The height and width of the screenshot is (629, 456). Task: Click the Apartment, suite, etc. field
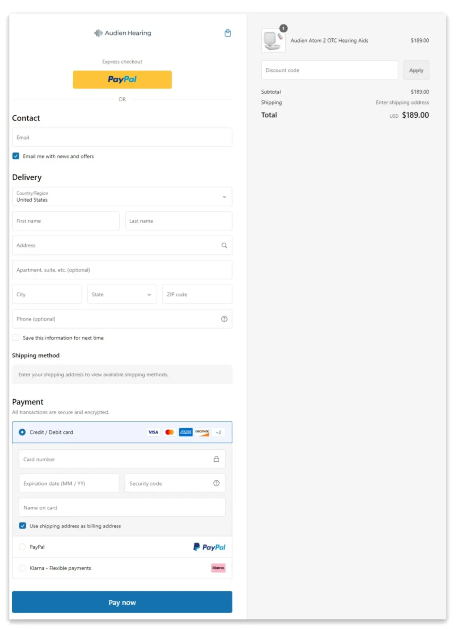(x=122, y=270)
